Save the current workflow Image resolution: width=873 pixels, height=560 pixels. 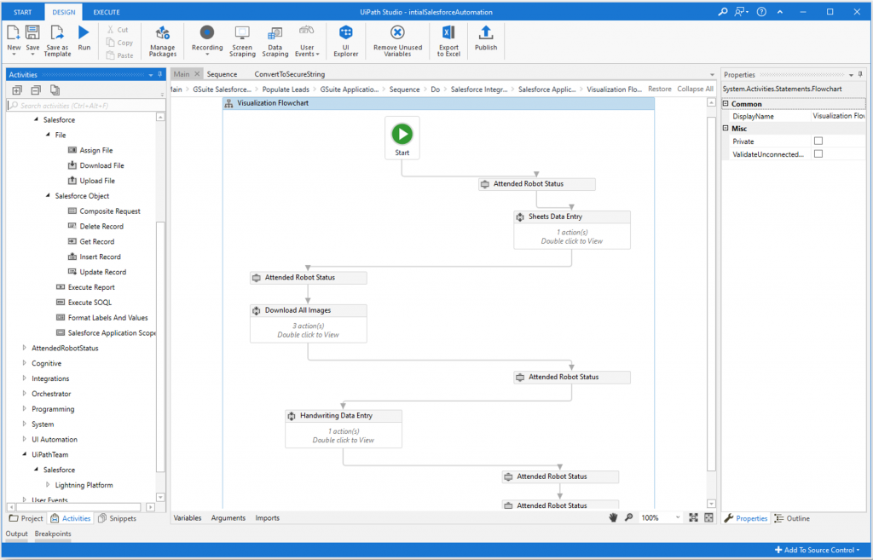click(x=32, y=39)
